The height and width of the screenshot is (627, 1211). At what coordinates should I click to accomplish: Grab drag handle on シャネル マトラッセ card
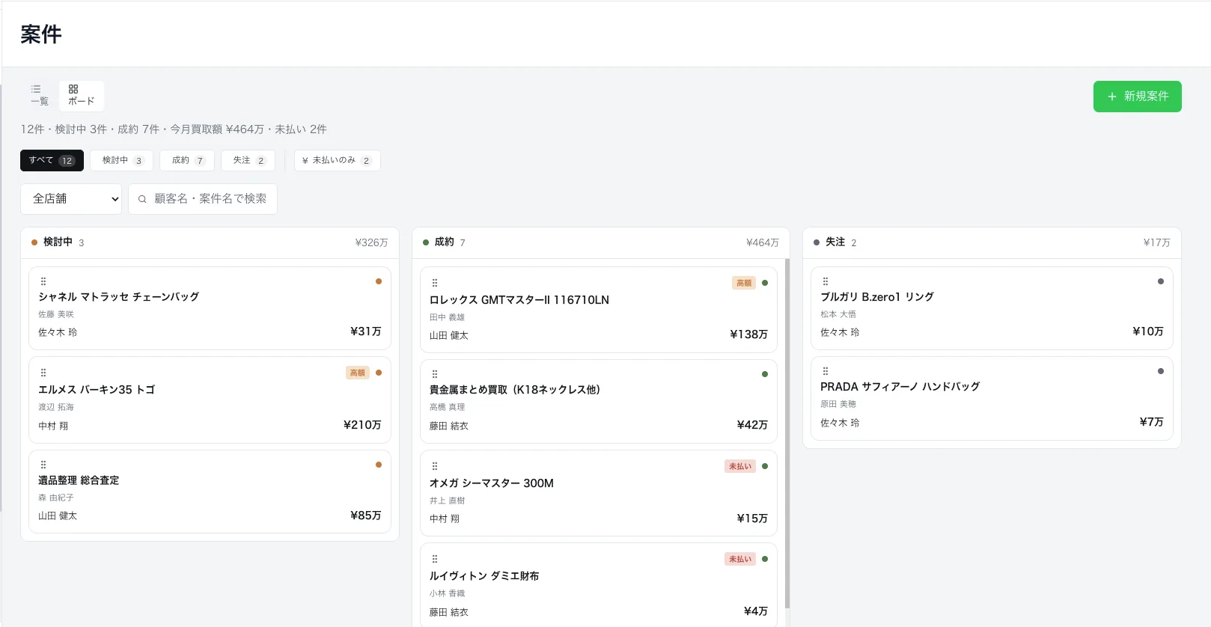[x=43, y=281]
